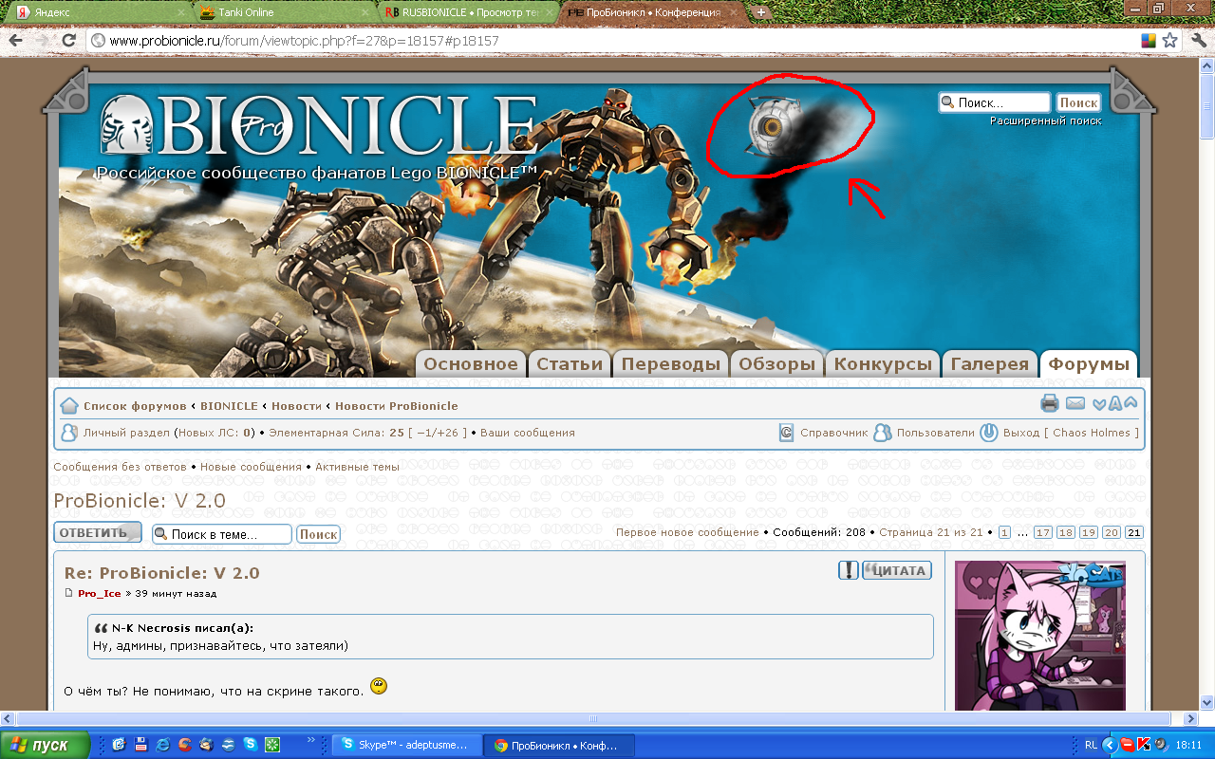Open the Расширенный поиск link
The height and width of the screenshot is (759, 1215).
[x=1046, y=120]
